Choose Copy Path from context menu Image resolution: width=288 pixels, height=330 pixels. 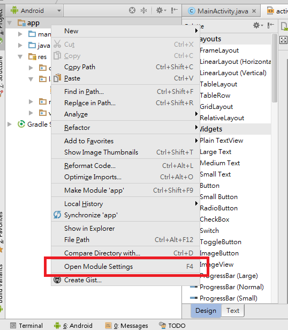[x=125, y=67]
